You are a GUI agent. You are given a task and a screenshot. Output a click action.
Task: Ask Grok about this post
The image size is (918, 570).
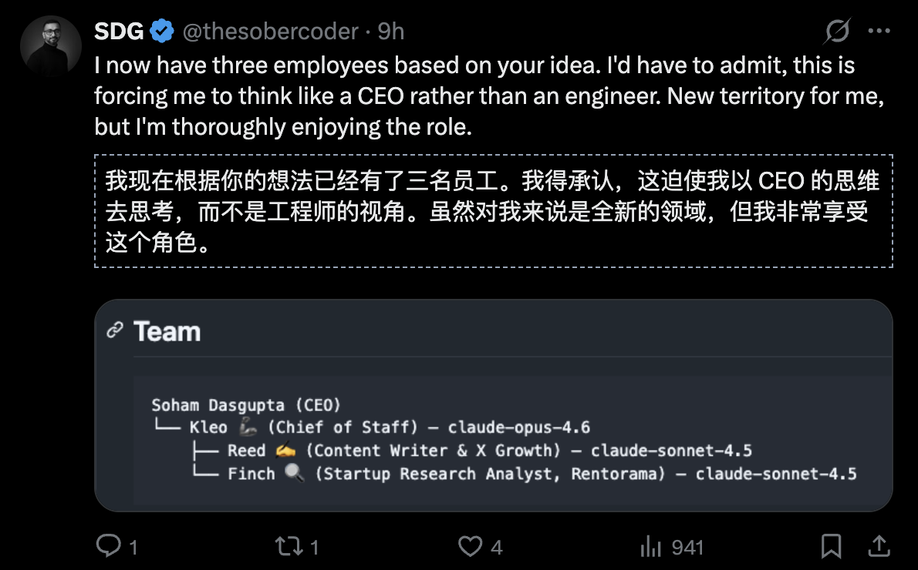coord(836,31)
